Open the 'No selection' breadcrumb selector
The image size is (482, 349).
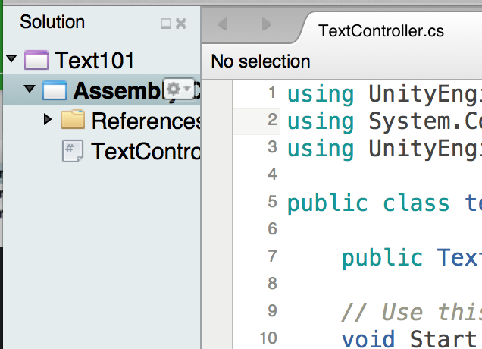pyautogui.click(x=261, y=61)
